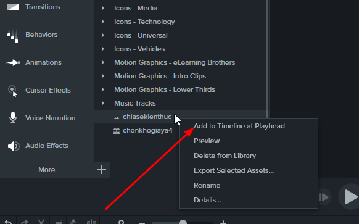The image size is (359, 224).
Task: Click the Split icon in timeline toolbar
Action: 91,222
